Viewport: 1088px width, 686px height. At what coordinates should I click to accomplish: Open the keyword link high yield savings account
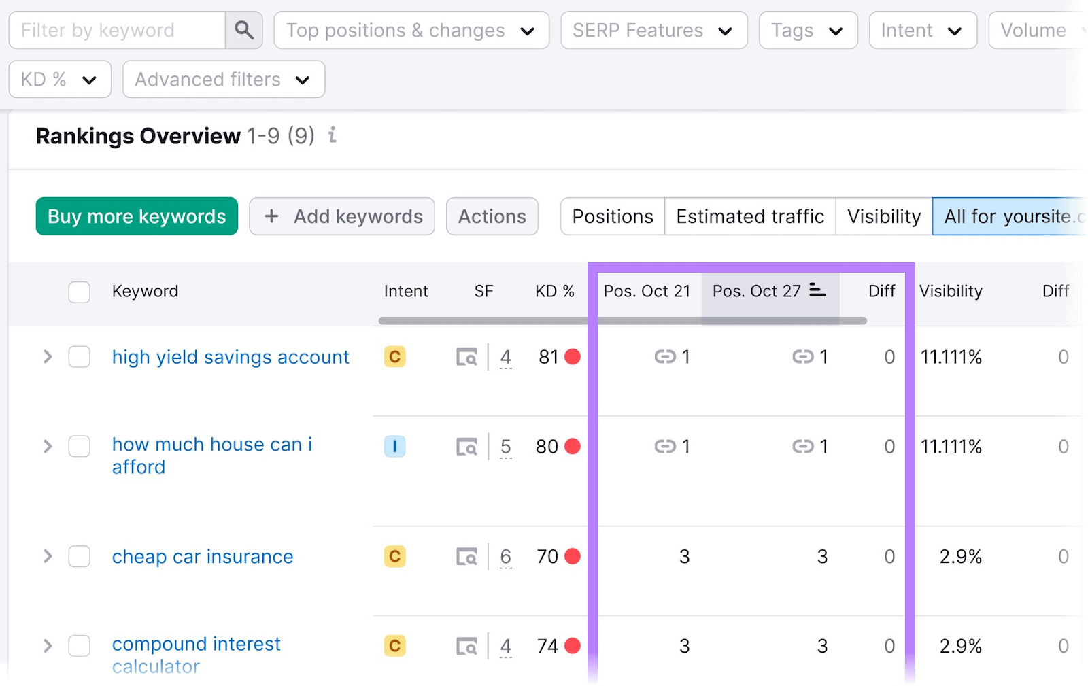(x=231, y=356)
